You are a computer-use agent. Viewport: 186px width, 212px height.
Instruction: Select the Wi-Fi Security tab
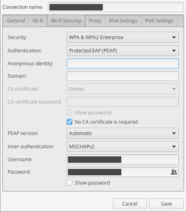66,21
